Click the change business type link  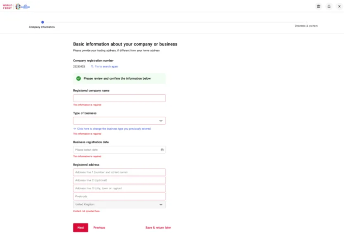point(114,129)
